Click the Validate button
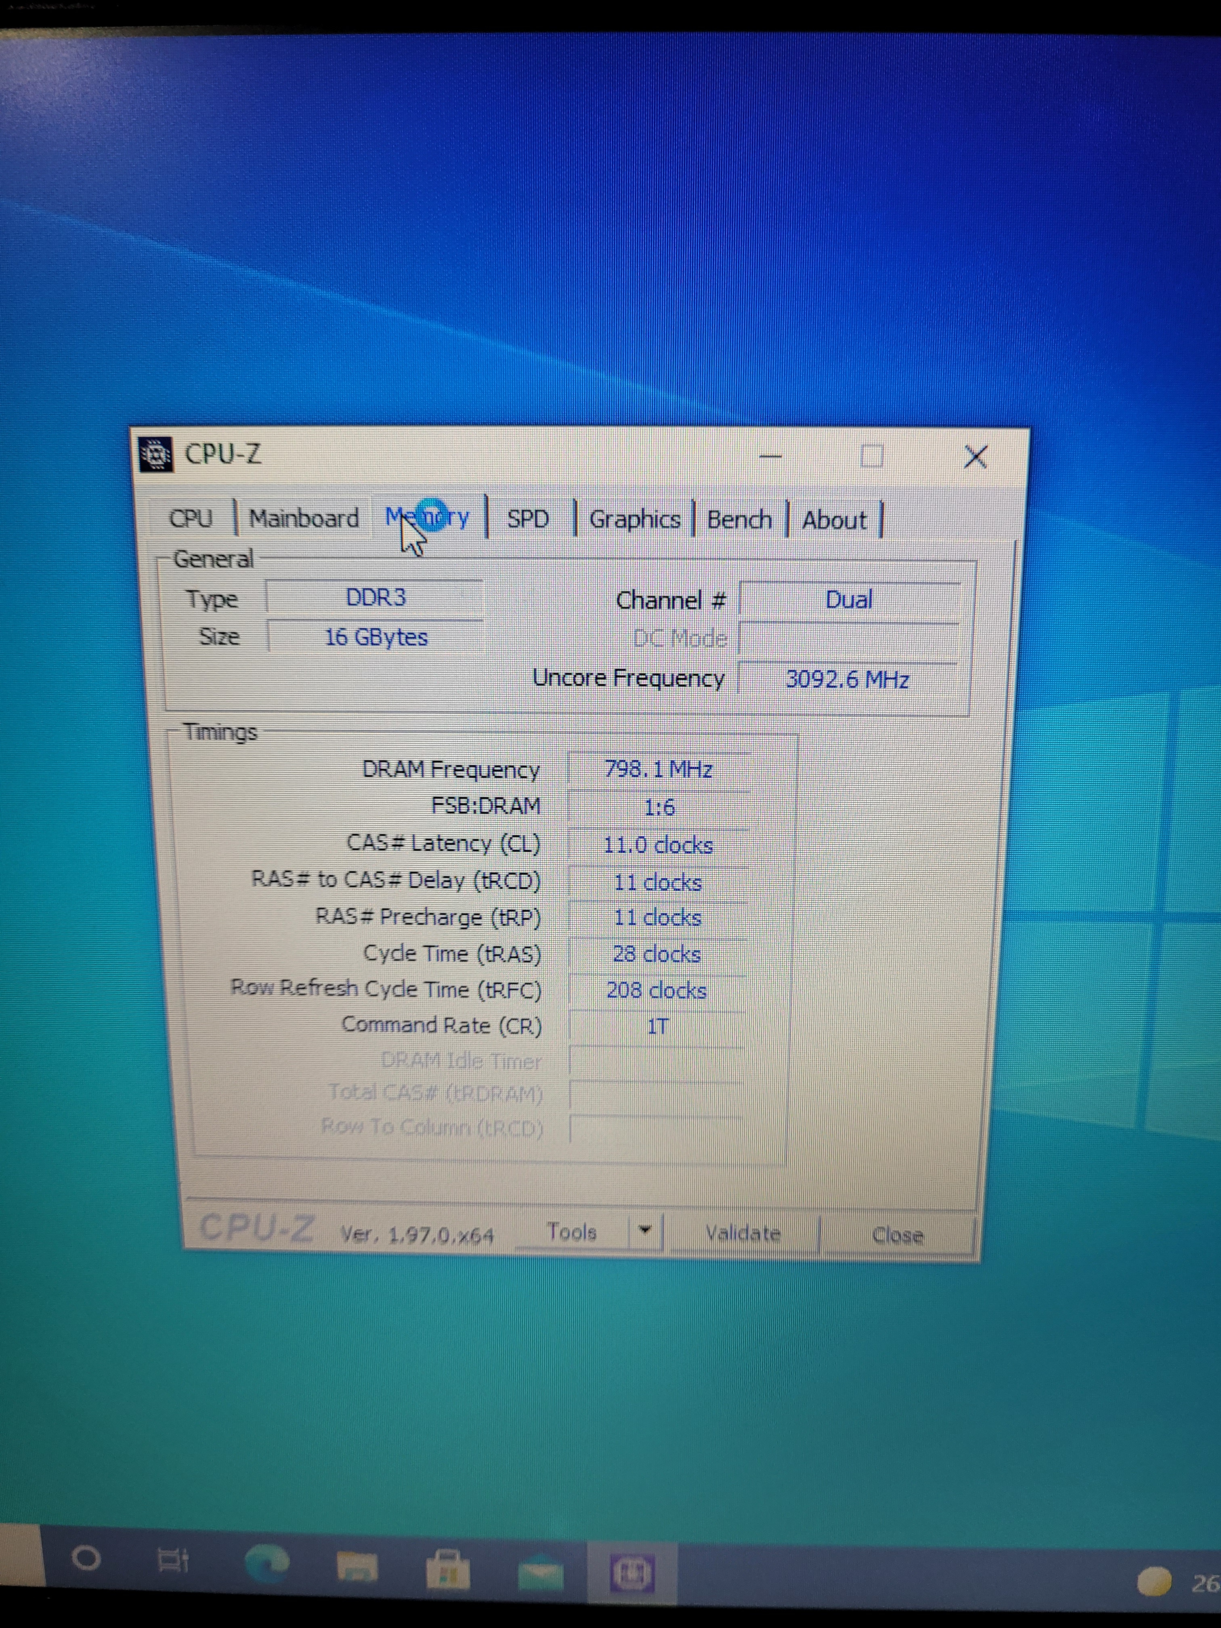 pos(743,1233)
